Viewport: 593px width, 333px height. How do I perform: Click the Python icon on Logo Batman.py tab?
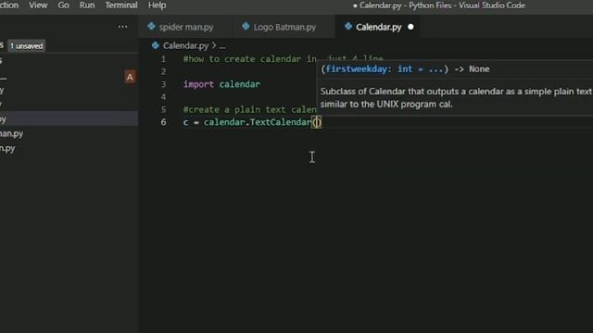pos(246,27)
